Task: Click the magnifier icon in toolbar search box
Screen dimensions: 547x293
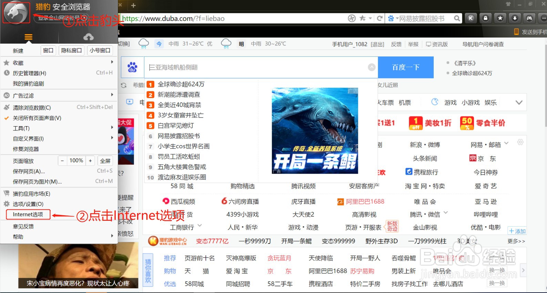Action: (457, 18)
